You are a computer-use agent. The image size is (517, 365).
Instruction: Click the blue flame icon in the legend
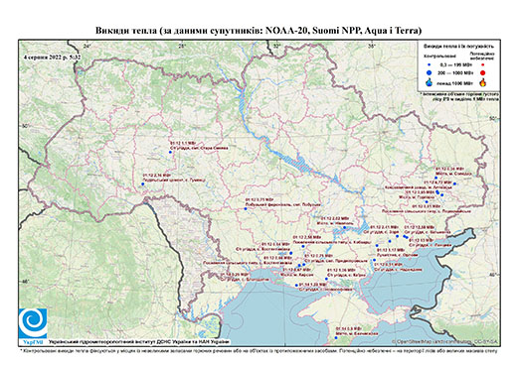(430, 82)
